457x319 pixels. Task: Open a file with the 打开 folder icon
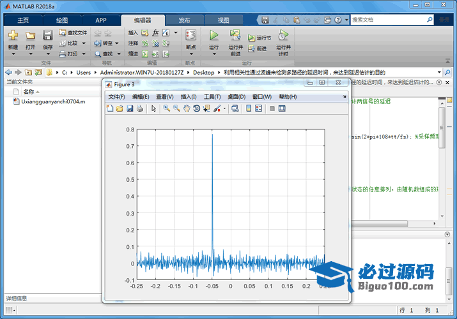30,36
